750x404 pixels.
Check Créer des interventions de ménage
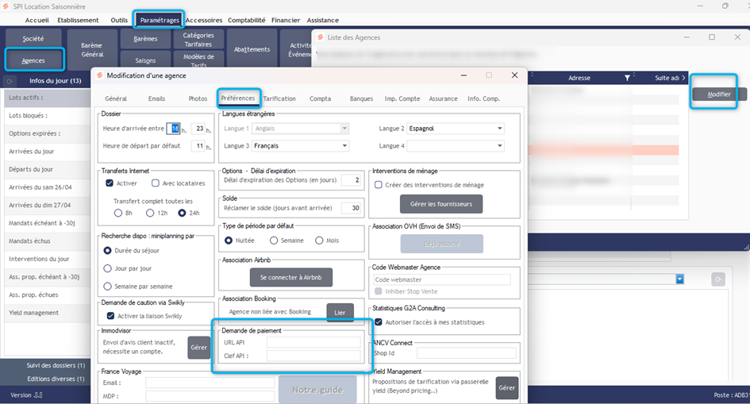click(x=378, y=185)
